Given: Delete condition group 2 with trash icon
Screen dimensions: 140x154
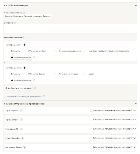Looking at the screenshot, I should [24, 68].
